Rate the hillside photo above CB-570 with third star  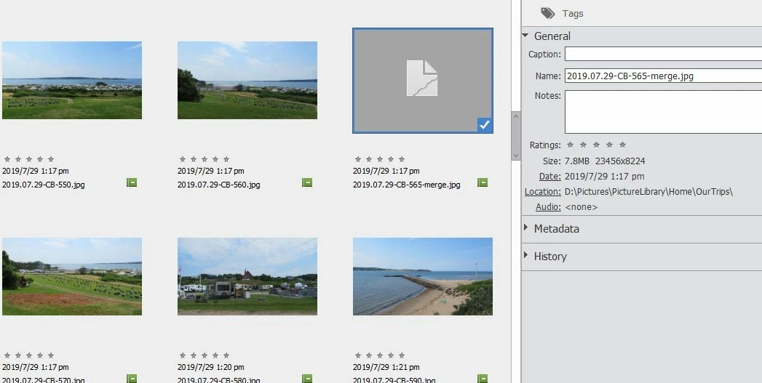(29, 355)
